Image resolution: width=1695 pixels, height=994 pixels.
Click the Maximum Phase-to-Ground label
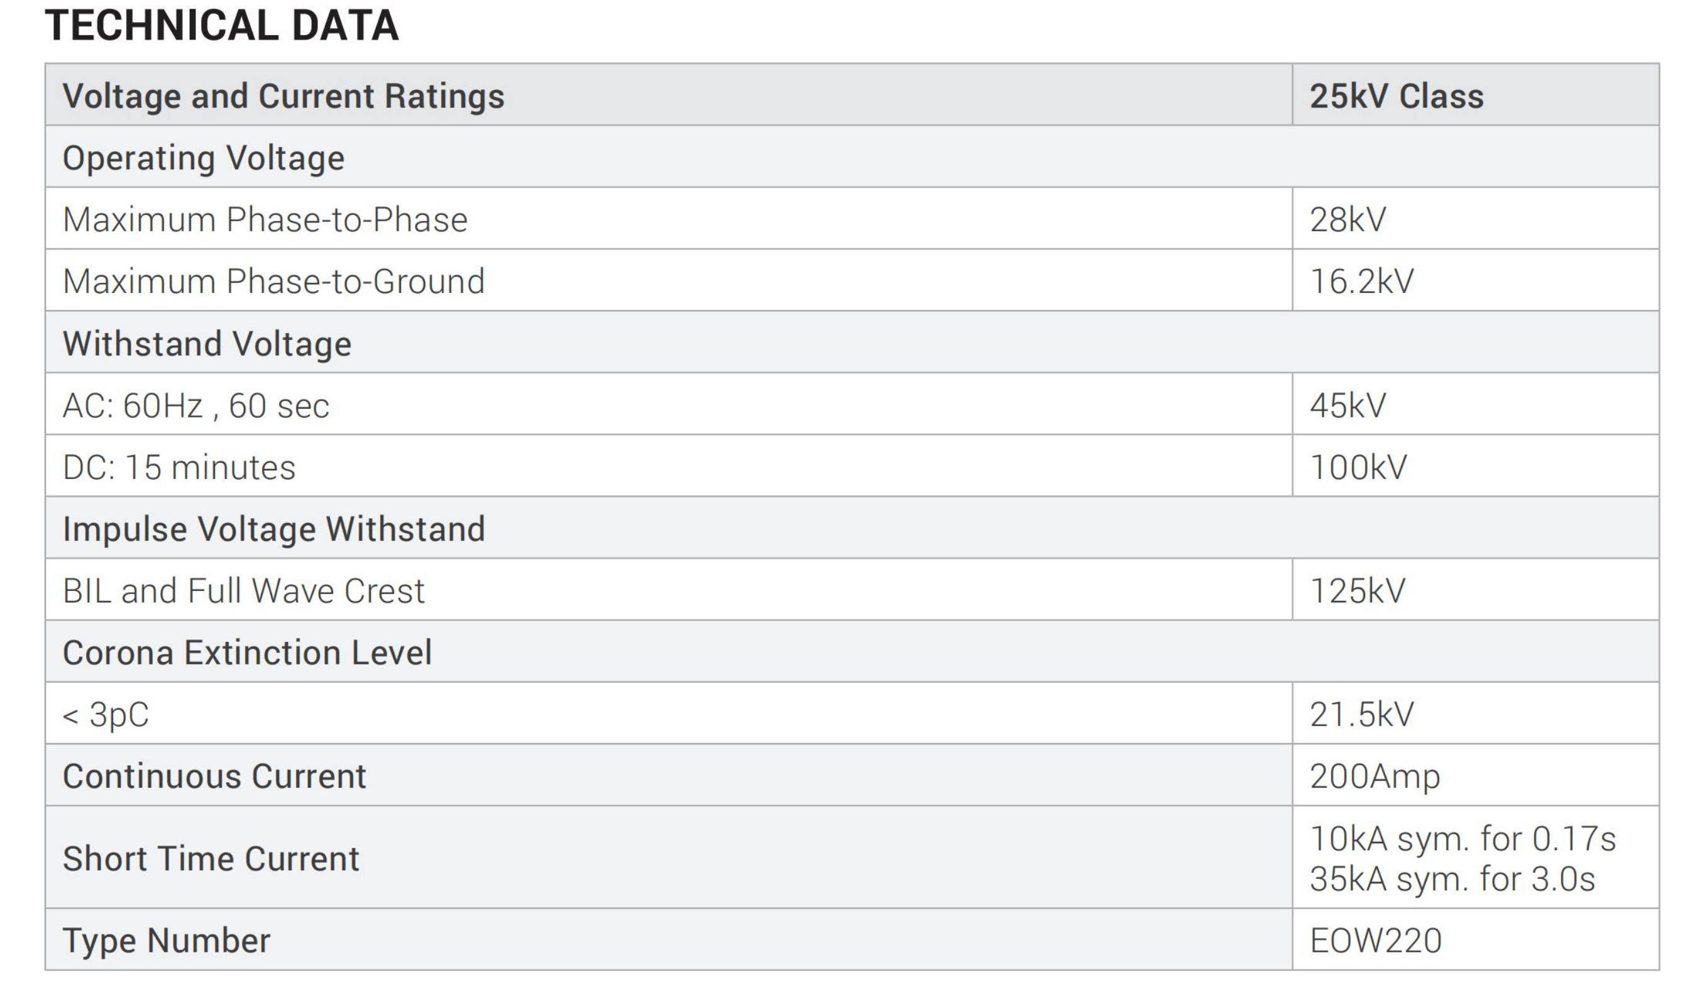pyautogui.click(x=274, y=281)
